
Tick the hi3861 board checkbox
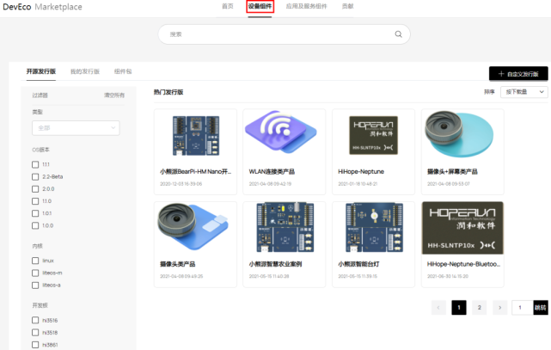[35, 345]
